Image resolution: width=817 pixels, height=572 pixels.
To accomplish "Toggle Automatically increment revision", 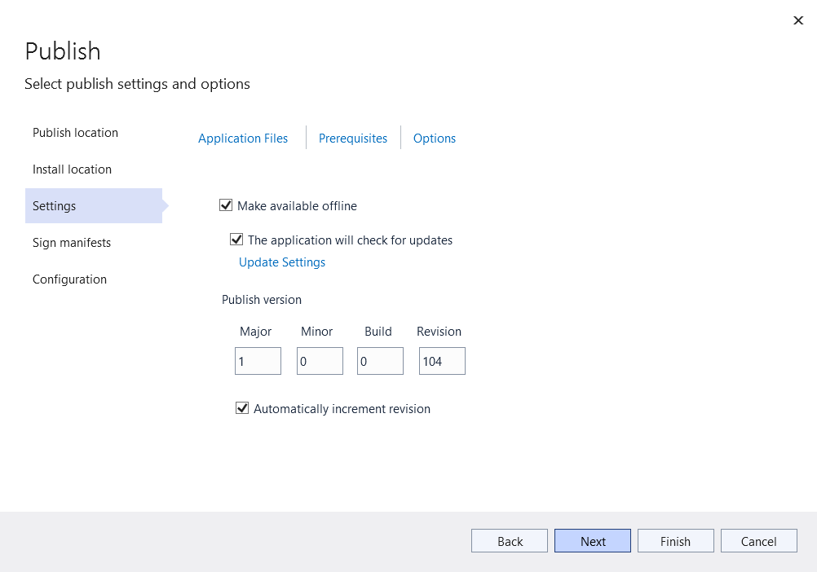I will point(242,408).
